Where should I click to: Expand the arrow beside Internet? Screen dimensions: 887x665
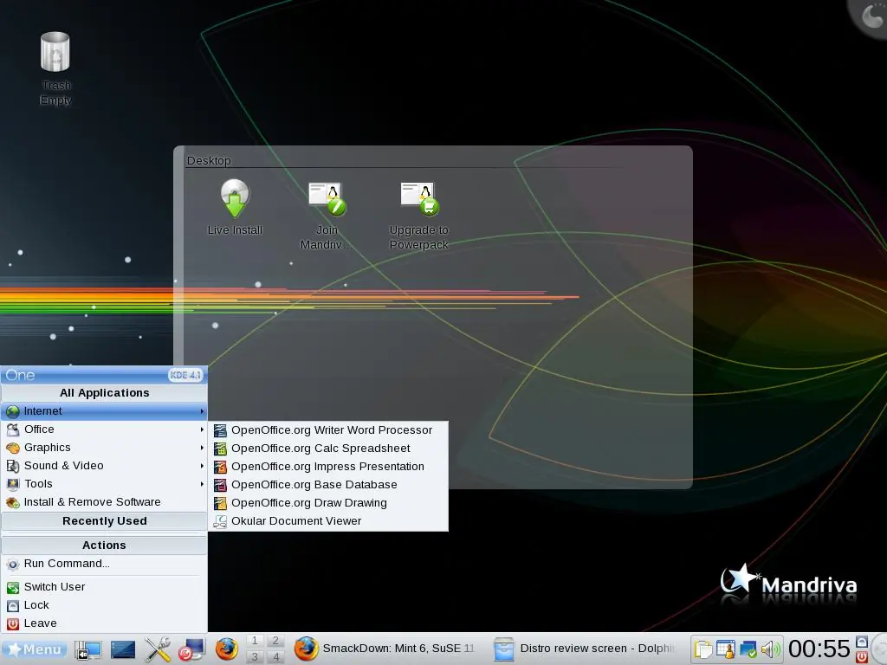click(202, 411)
